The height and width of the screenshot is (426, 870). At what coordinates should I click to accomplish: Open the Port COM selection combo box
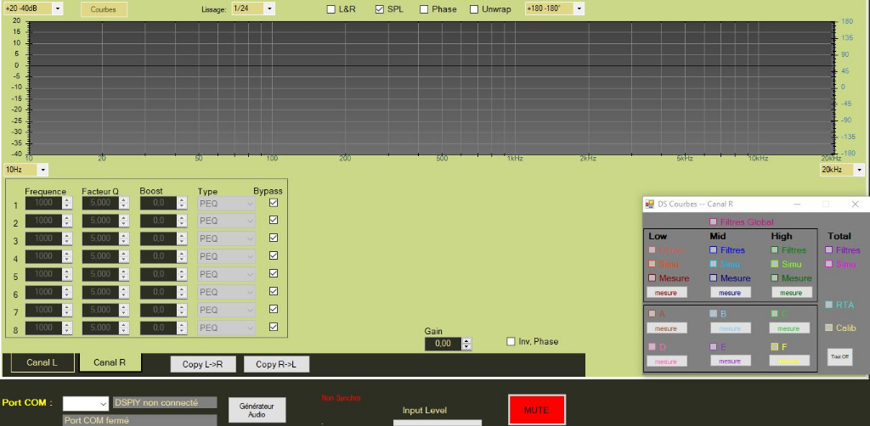coord(86,403)
